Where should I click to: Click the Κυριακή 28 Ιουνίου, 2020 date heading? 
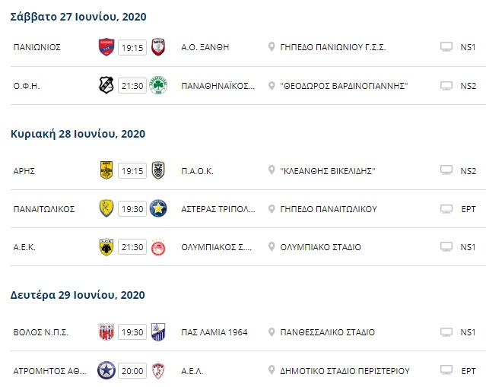point(78,134)
